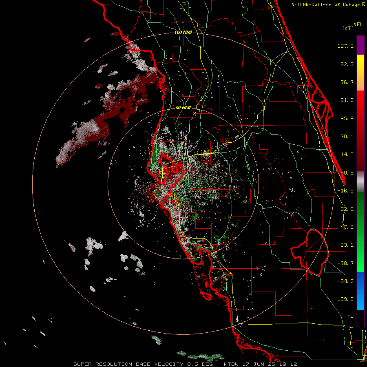Click the 30.1 value on velocity scale

(x=347, y=137)
